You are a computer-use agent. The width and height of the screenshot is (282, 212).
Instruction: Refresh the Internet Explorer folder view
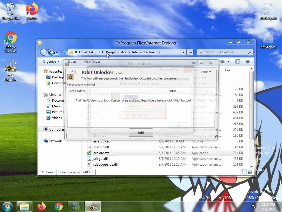190,52
